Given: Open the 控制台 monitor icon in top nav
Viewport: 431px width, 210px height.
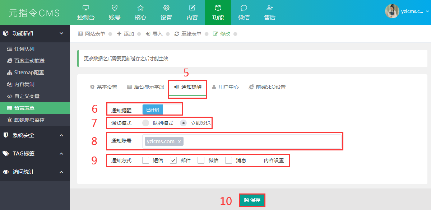Looking at the screenshot, I should pos(86,8).
